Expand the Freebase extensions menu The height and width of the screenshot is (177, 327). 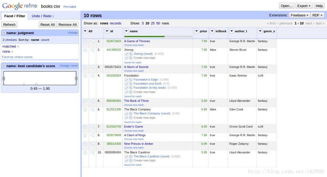tap(299, 15)
